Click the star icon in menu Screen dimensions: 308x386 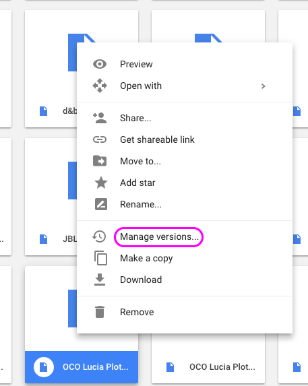[101, 183]
